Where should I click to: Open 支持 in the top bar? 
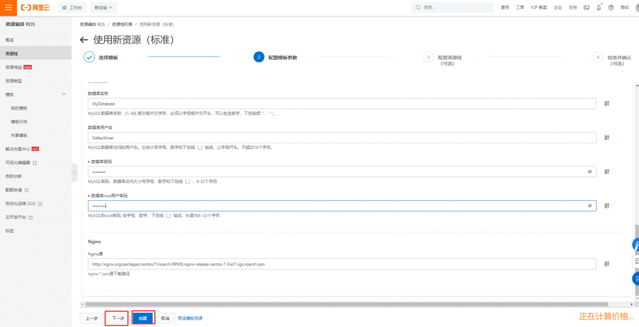click(573, 7)
